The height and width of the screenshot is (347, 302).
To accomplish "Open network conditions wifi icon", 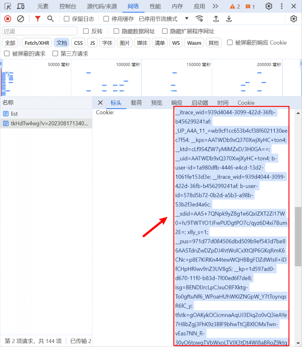I will tap(199, 19).
